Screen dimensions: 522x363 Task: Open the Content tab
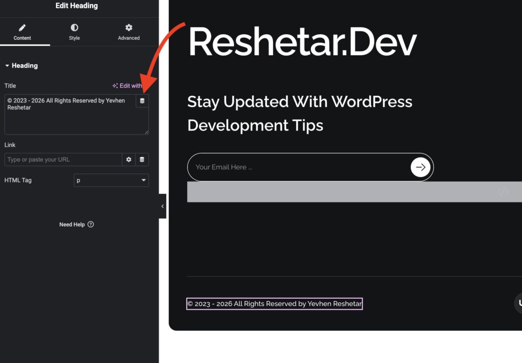tap(22, 32)
